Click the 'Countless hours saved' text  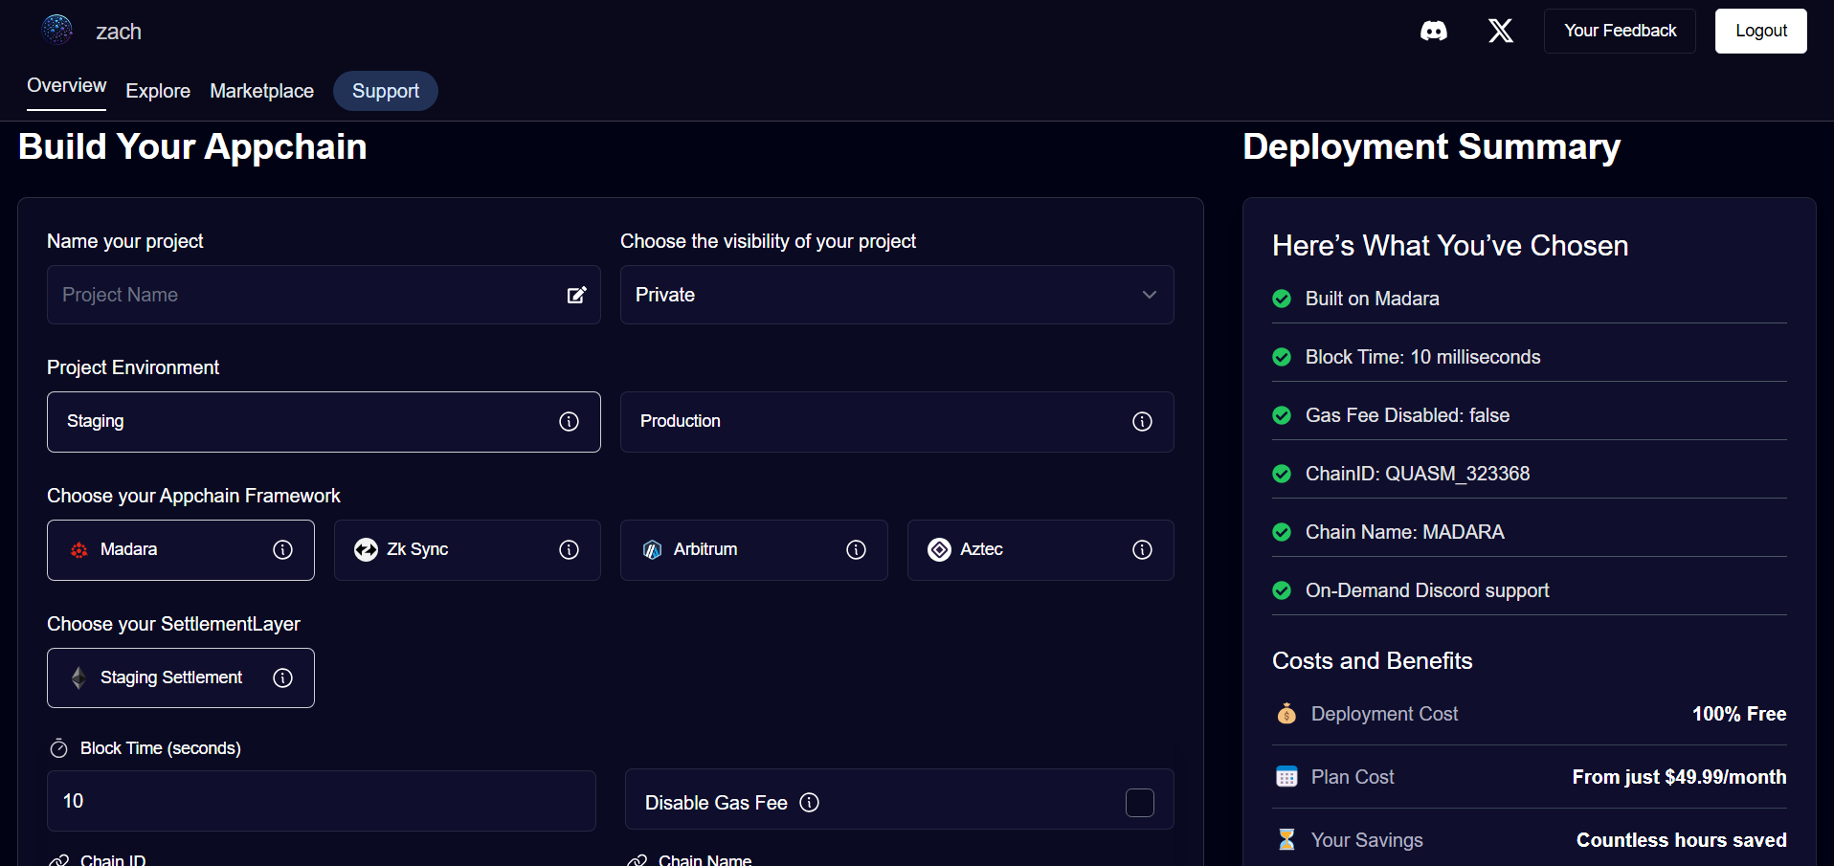click(x=1681, y=840)
